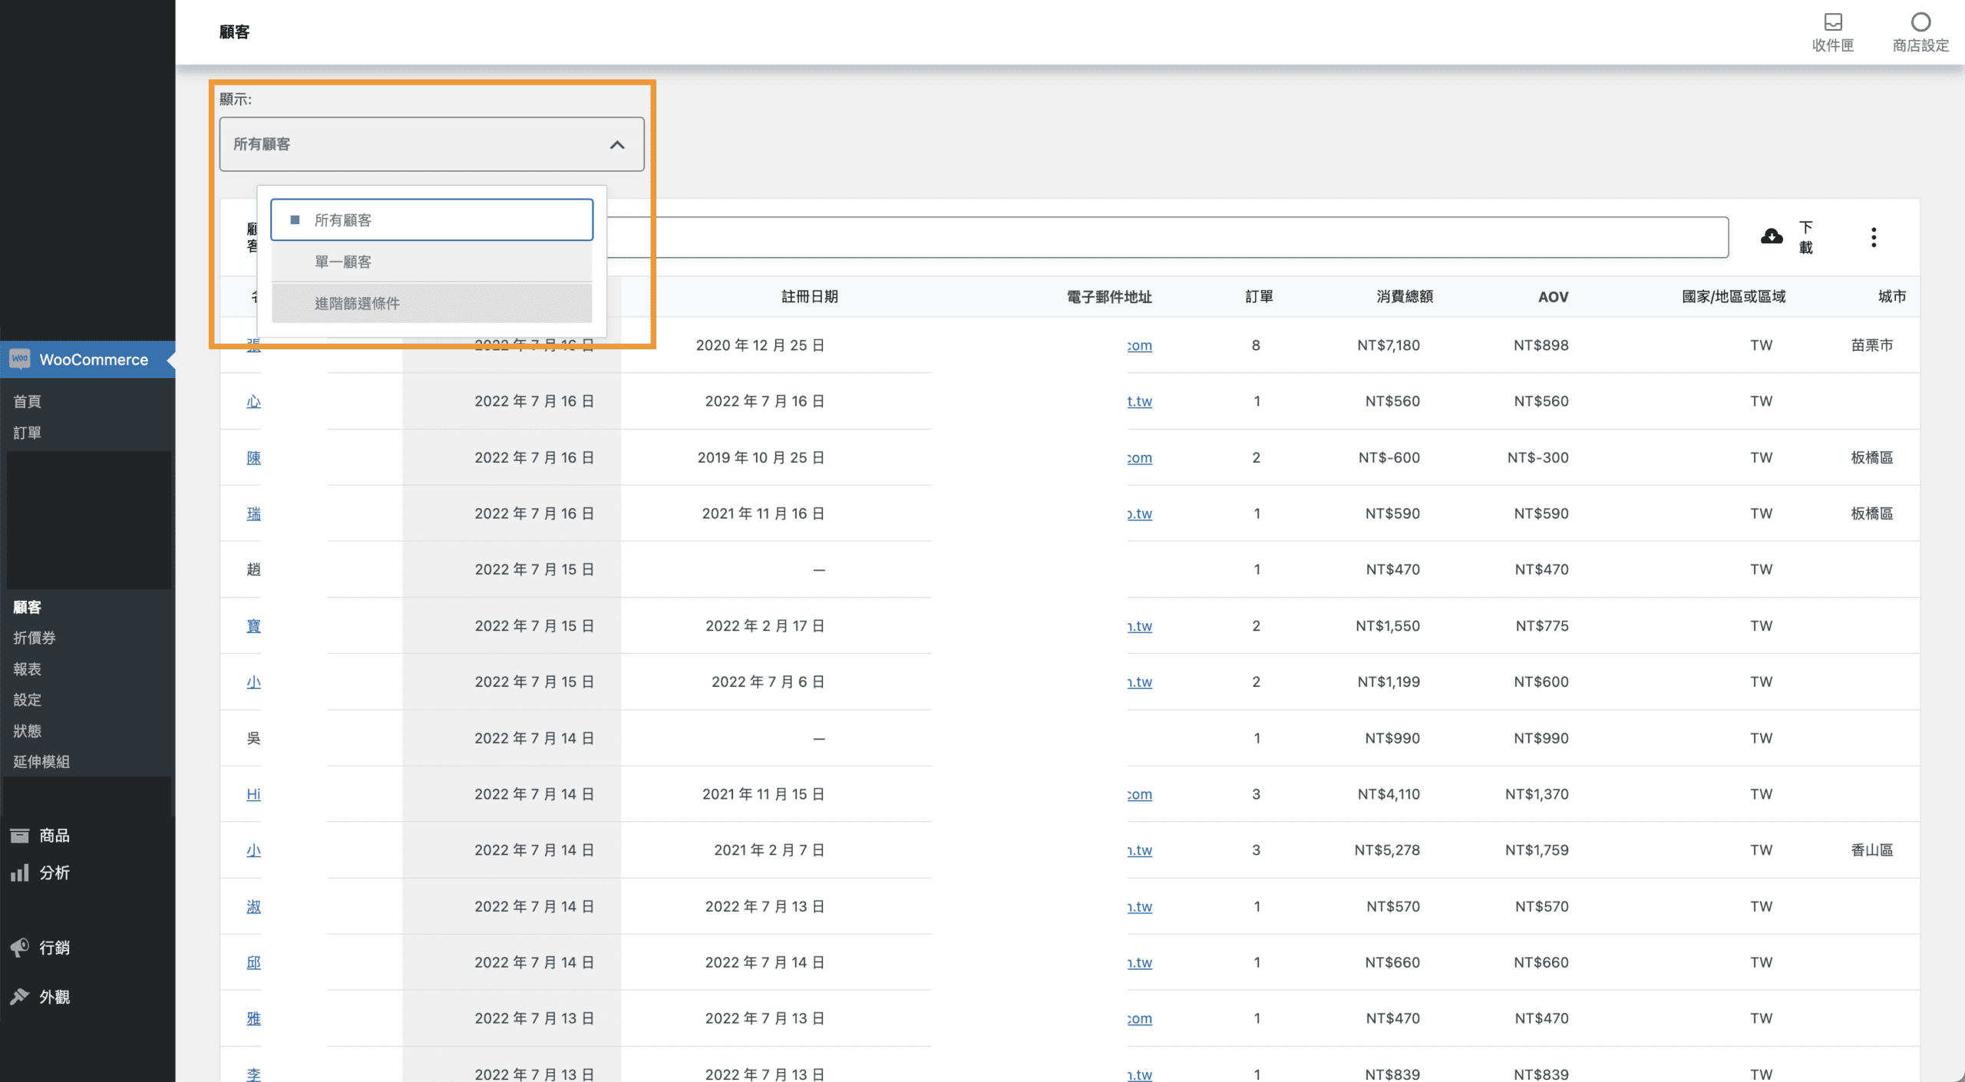Click customer name link Hi

coord(253,794)
